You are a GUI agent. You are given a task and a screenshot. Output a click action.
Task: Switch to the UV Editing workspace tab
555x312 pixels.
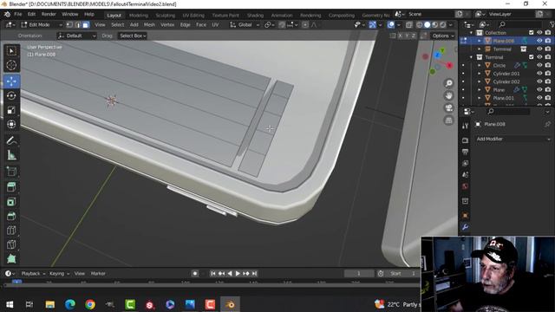click(x=193, y=16)
